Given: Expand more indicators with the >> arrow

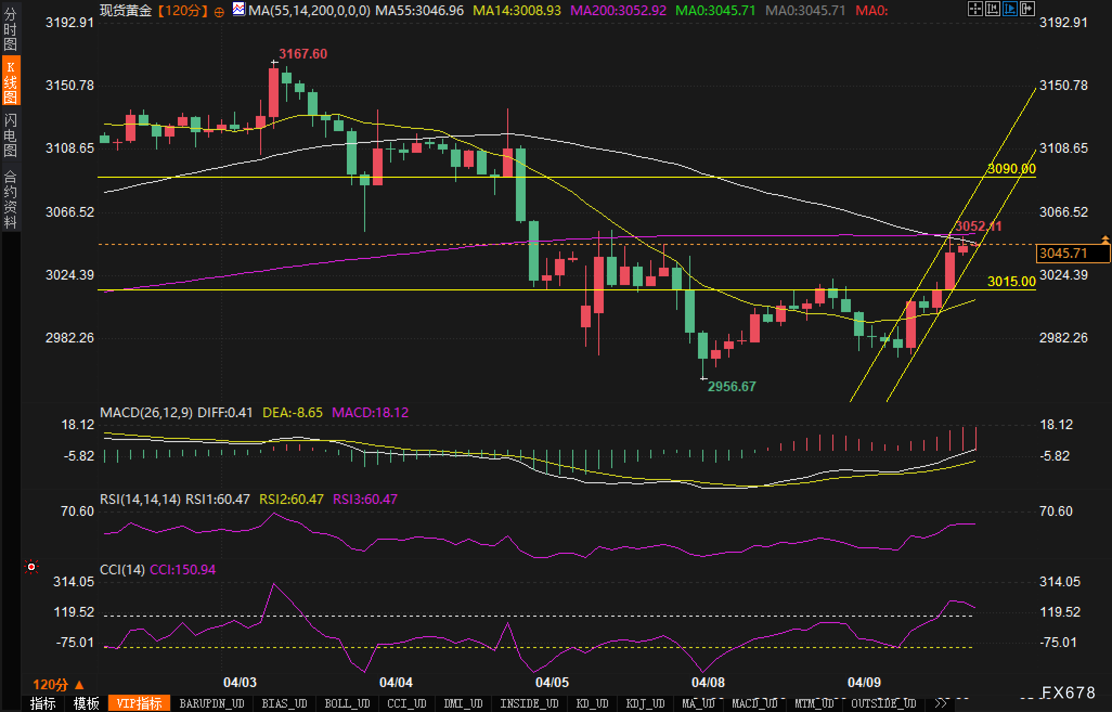Looking at the screenshot, I should [941, 703].
